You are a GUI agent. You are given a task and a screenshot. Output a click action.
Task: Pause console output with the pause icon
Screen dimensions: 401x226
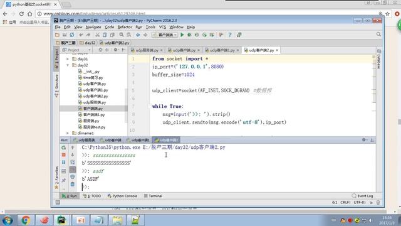pyautogui.click(x=64, y=162)
